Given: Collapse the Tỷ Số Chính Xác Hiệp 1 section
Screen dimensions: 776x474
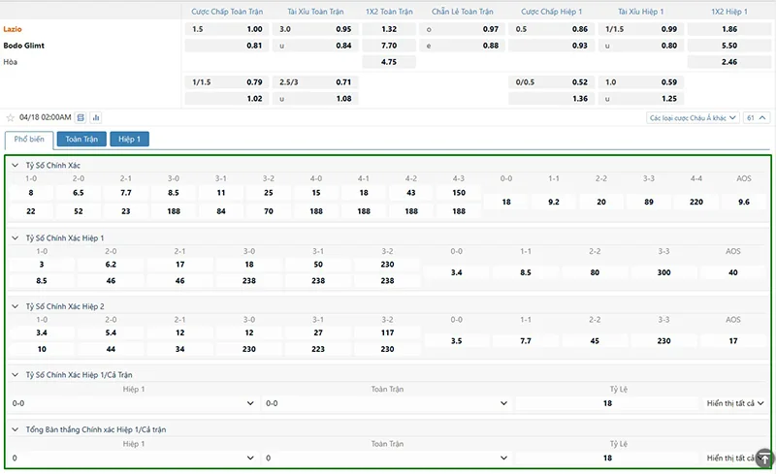Looking at the screenshot, I should tap(15, 237).
